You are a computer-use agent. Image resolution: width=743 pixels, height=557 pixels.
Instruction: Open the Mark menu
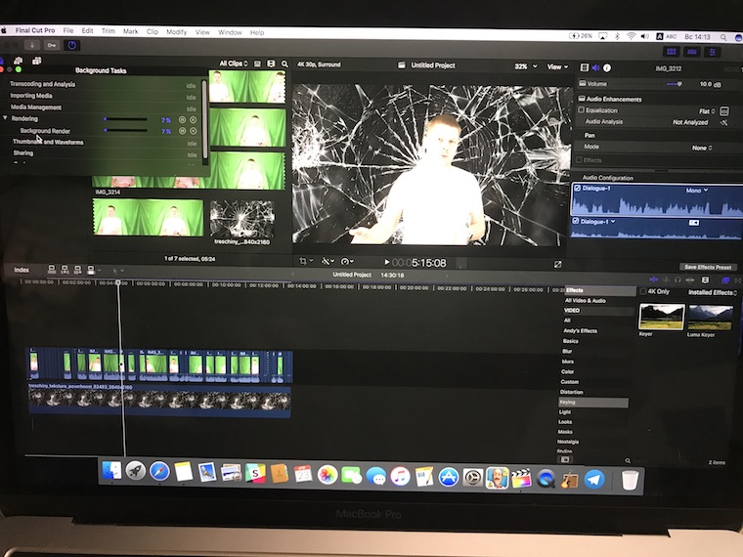(x=130, y=31)
